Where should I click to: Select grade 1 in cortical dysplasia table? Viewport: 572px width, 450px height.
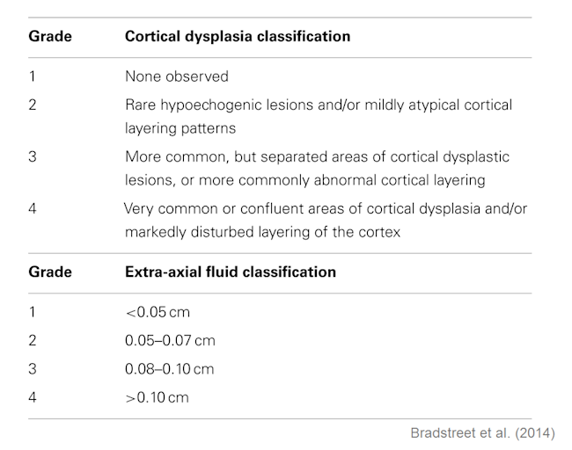click(33, 76)
